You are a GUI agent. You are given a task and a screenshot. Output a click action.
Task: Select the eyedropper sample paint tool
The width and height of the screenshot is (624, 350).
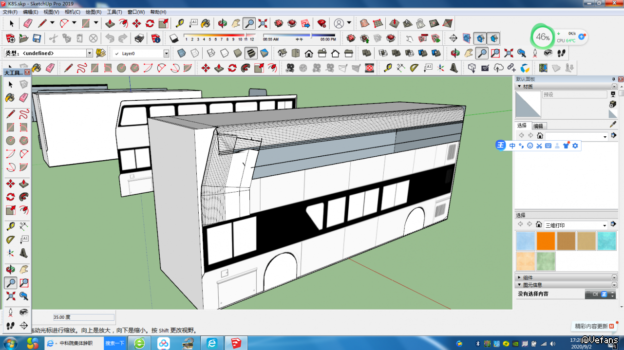pos(613,124)
